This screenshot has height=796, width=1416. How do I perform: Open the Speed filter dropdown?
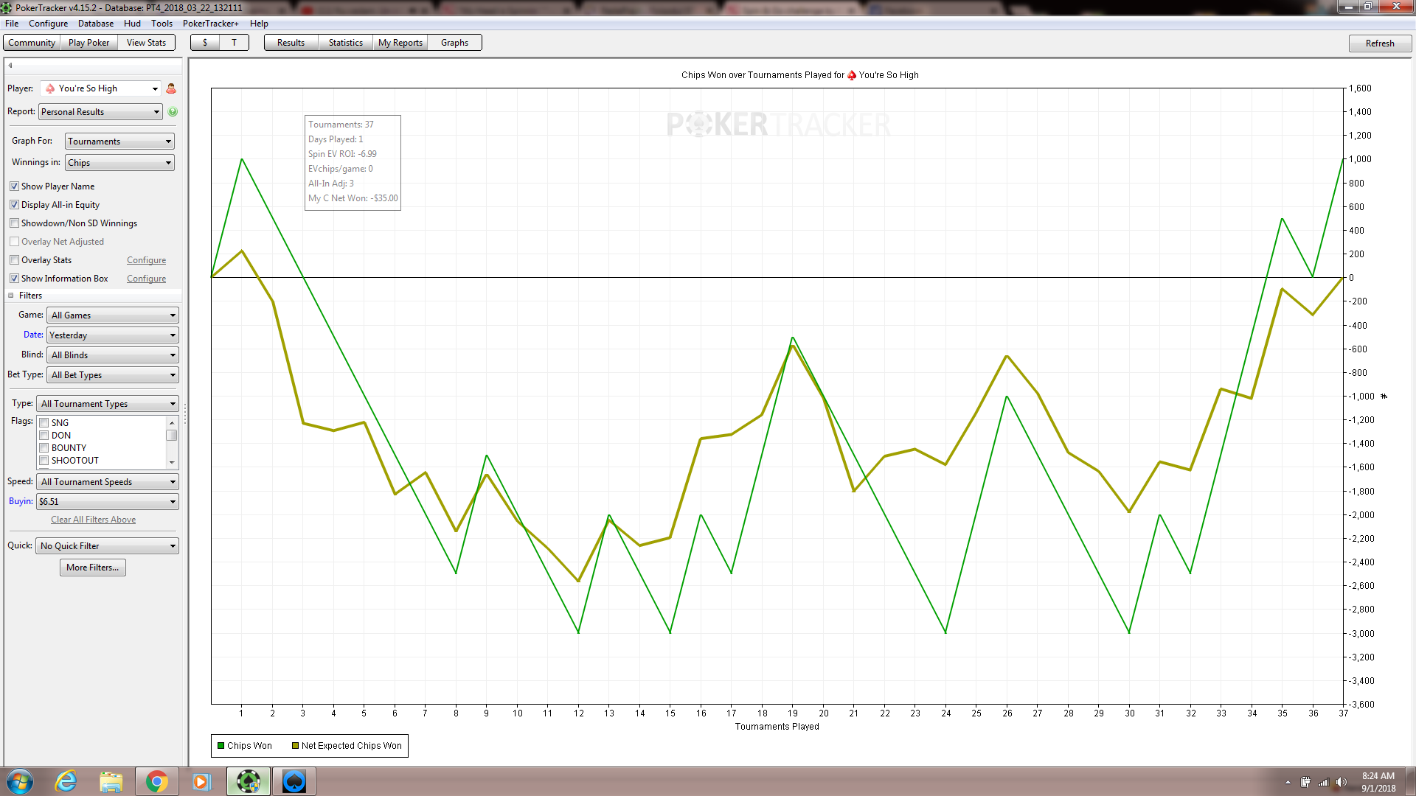click(108, 482)
